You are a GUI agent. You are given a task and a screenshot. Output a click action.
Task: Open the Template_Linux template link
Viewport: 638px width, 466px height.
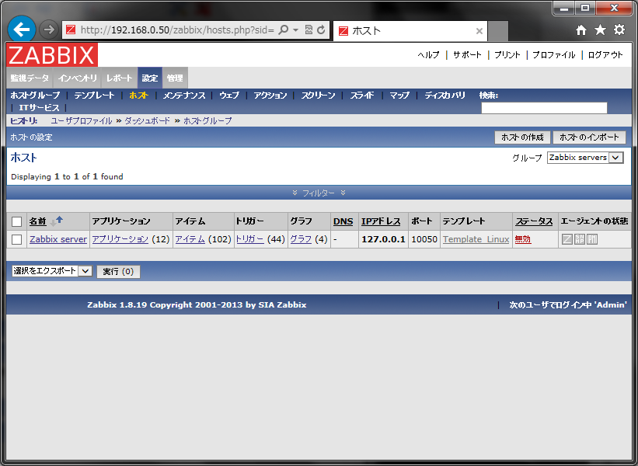point(476,239)
